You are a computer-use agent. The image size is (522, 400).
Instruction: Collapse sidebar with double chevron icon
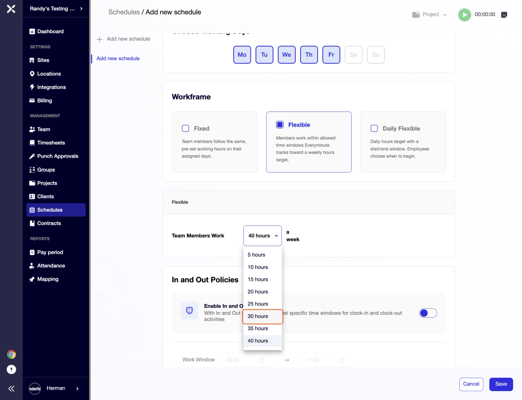[x=12, y=388]
